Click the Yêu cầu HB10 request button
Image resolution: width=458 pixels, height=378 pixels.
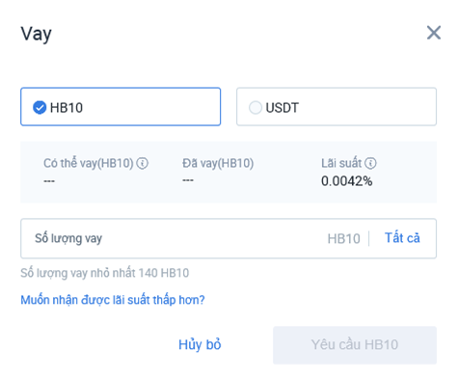coord(355,345)
